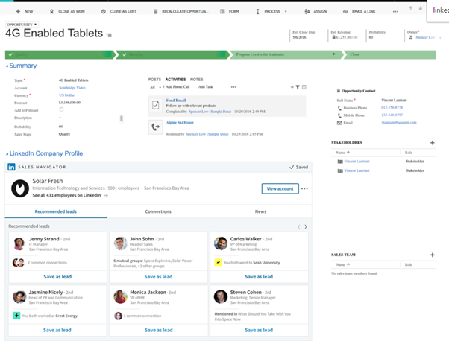This screenshot has height=341, width=449.
Task: Click the phone call activity icon
Action: click(155, 127)
